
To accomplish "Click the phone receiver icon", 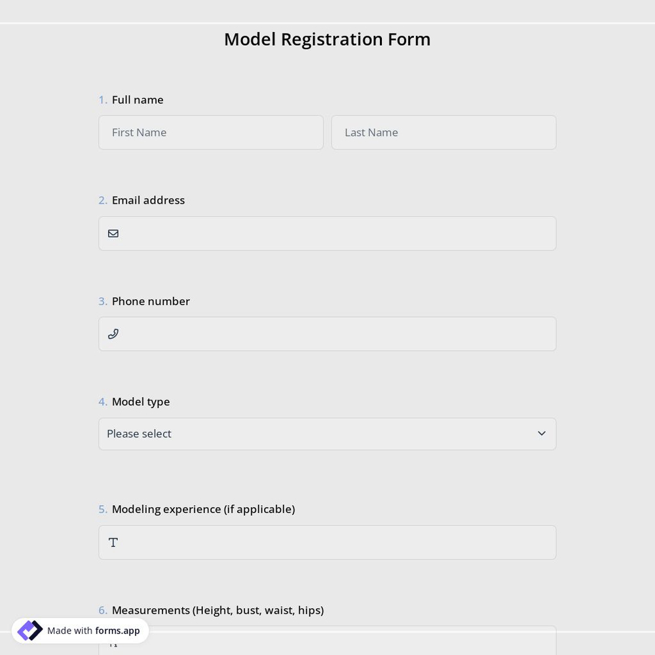I will [x=113, y=333].
